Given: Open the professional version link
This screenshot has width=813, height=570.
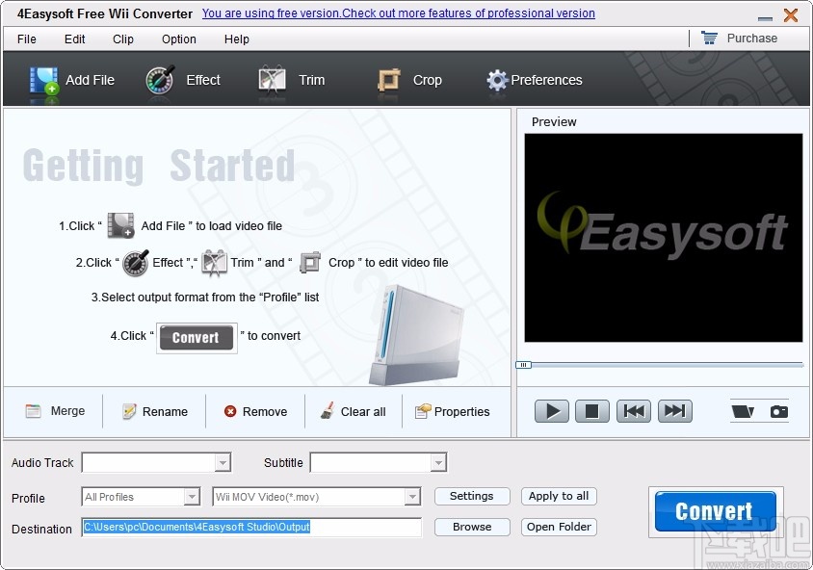Looking at the screenshot, I should [398, 13].
